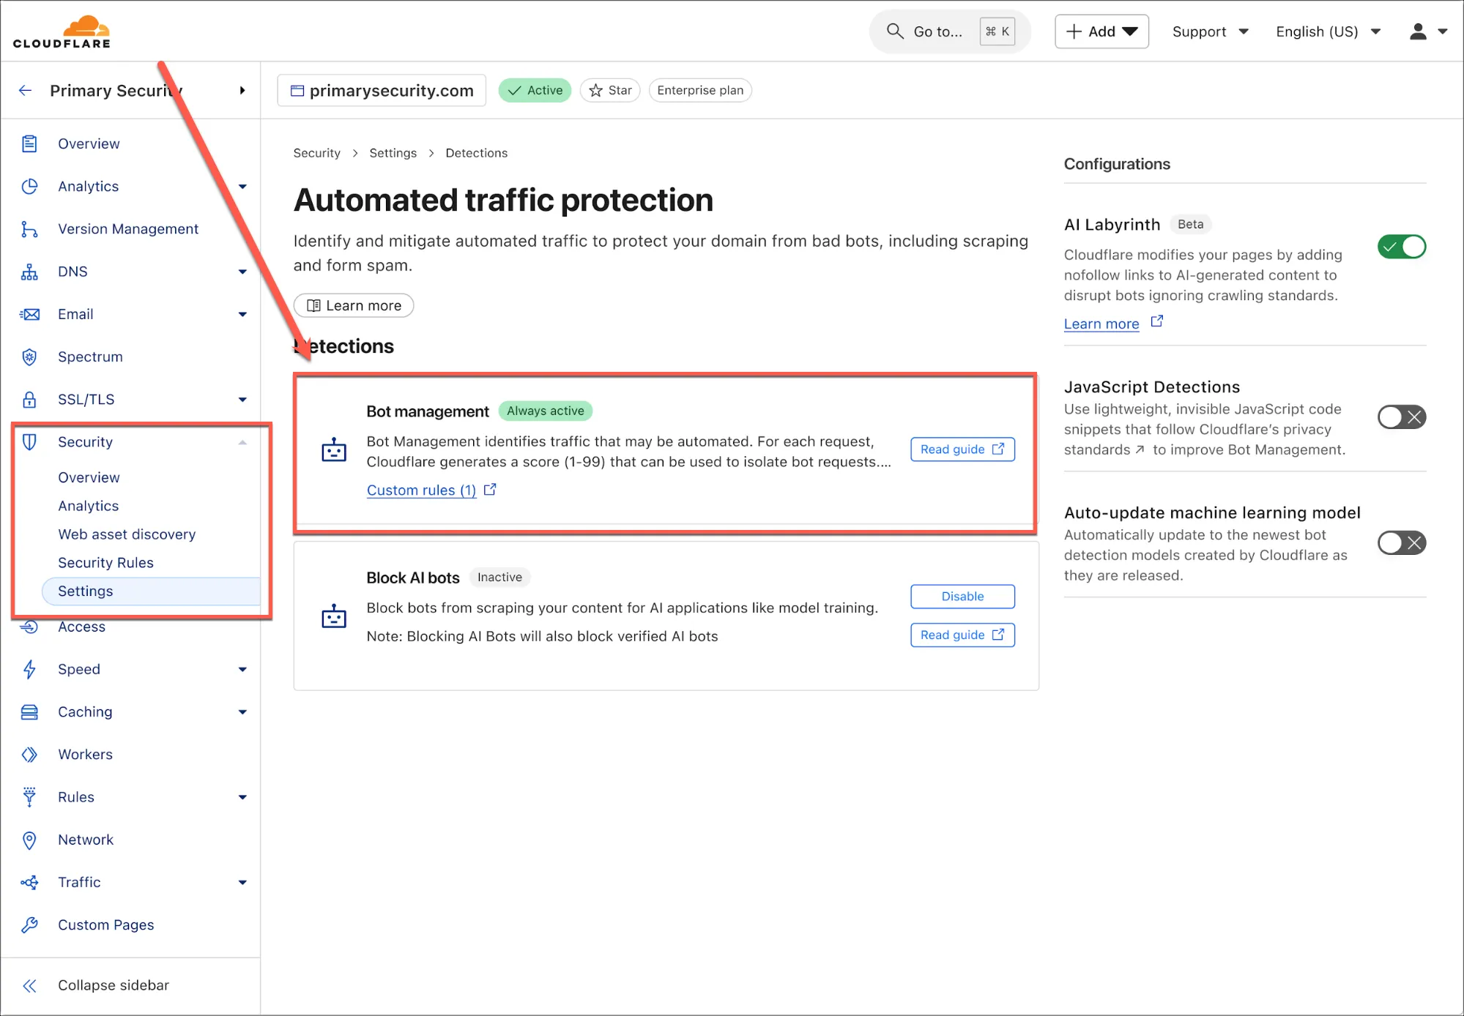
Task: Click the collapse sidebar double-chevron icon
Action: tap(29, 985)
